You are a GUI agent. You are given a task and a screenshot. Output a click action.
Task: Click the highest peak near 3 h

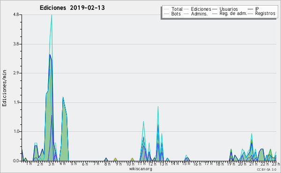[x=52, y=15]
